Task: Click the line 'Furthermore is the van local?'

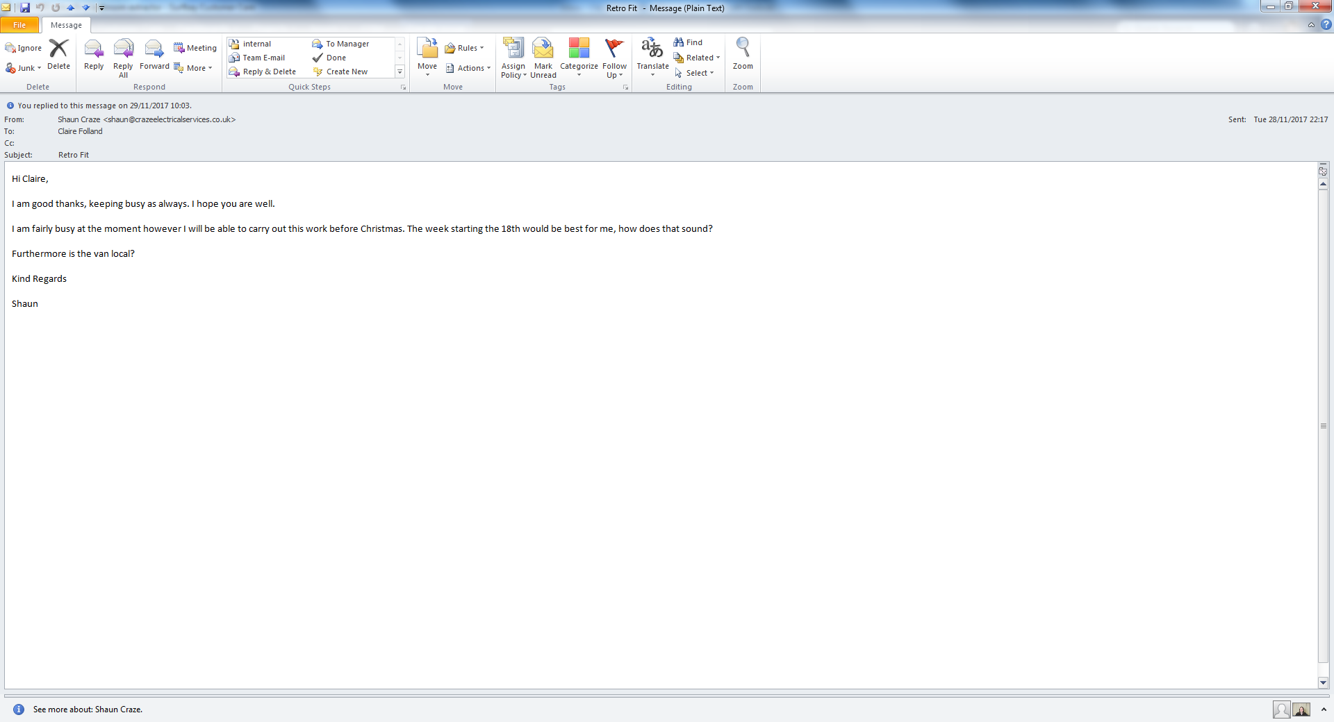Action: pos(73,253)
